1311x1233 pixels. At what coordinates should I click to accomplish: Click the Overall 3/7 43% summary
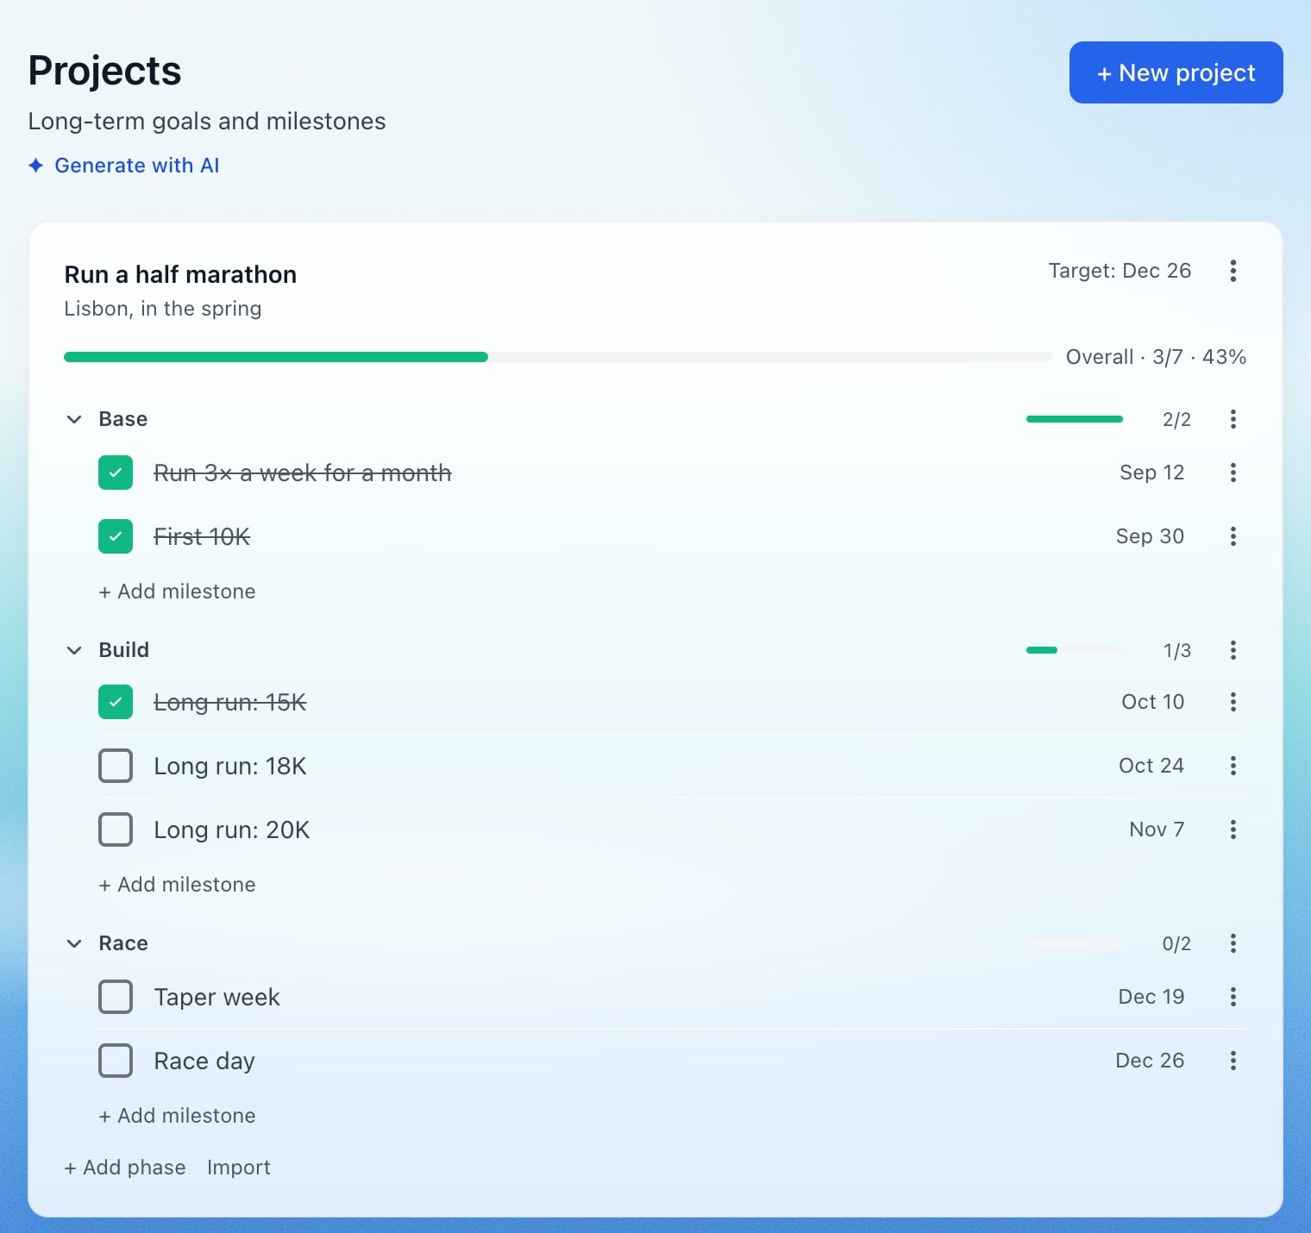[1156, 357]
